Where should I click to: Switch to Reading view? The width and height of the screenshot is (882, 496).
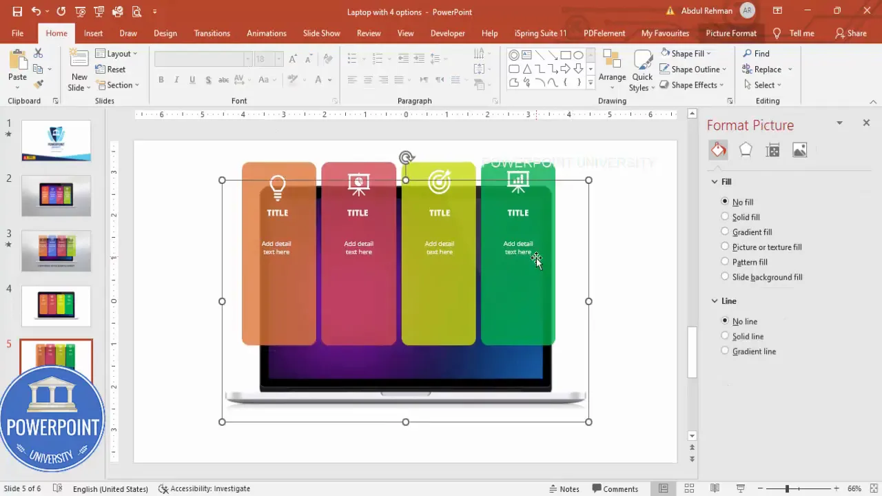point(715,488)
